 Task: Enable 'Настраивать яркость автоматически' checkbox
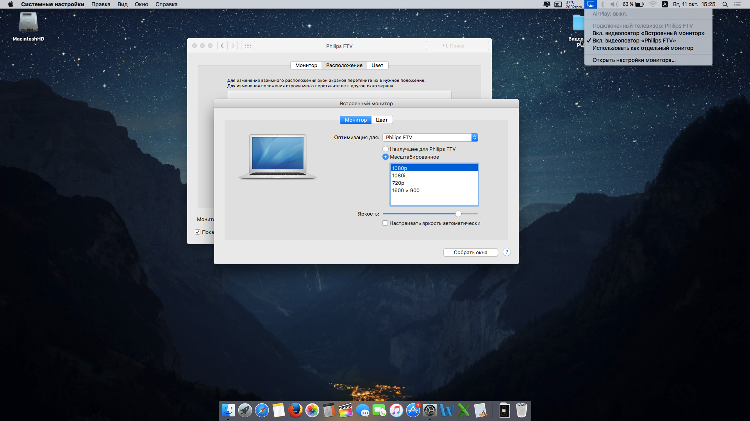pyautogui.click(x=385, y=223)
